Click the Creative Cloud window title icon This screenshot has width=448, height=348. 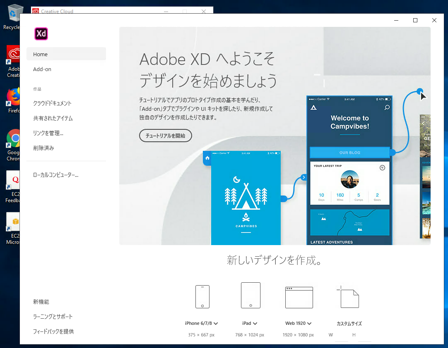click(36, 11)
